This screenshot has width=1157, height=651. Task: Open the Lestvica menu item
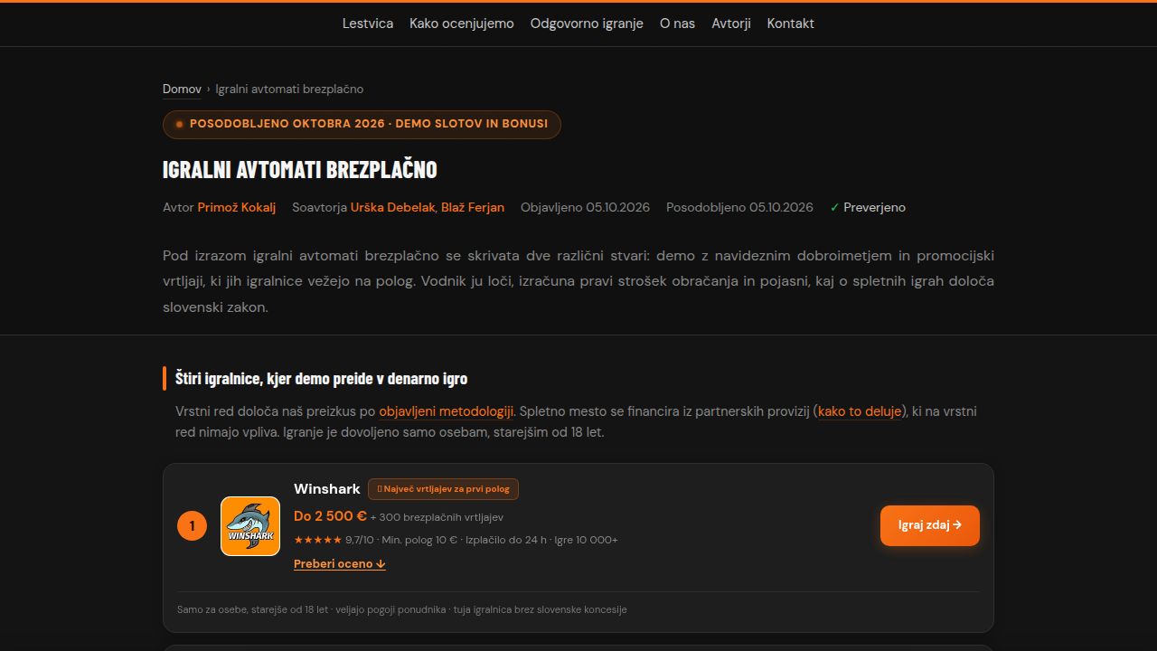(x=368, y=24)
